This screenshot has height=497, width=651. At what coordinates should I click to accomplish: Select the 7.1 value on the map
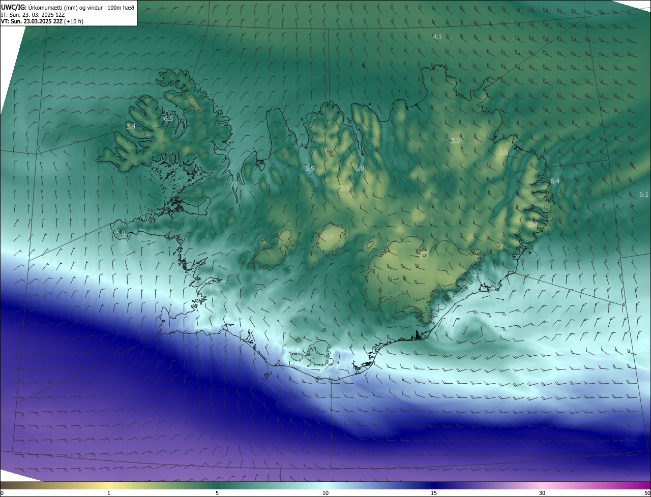(x=234, y=184)
